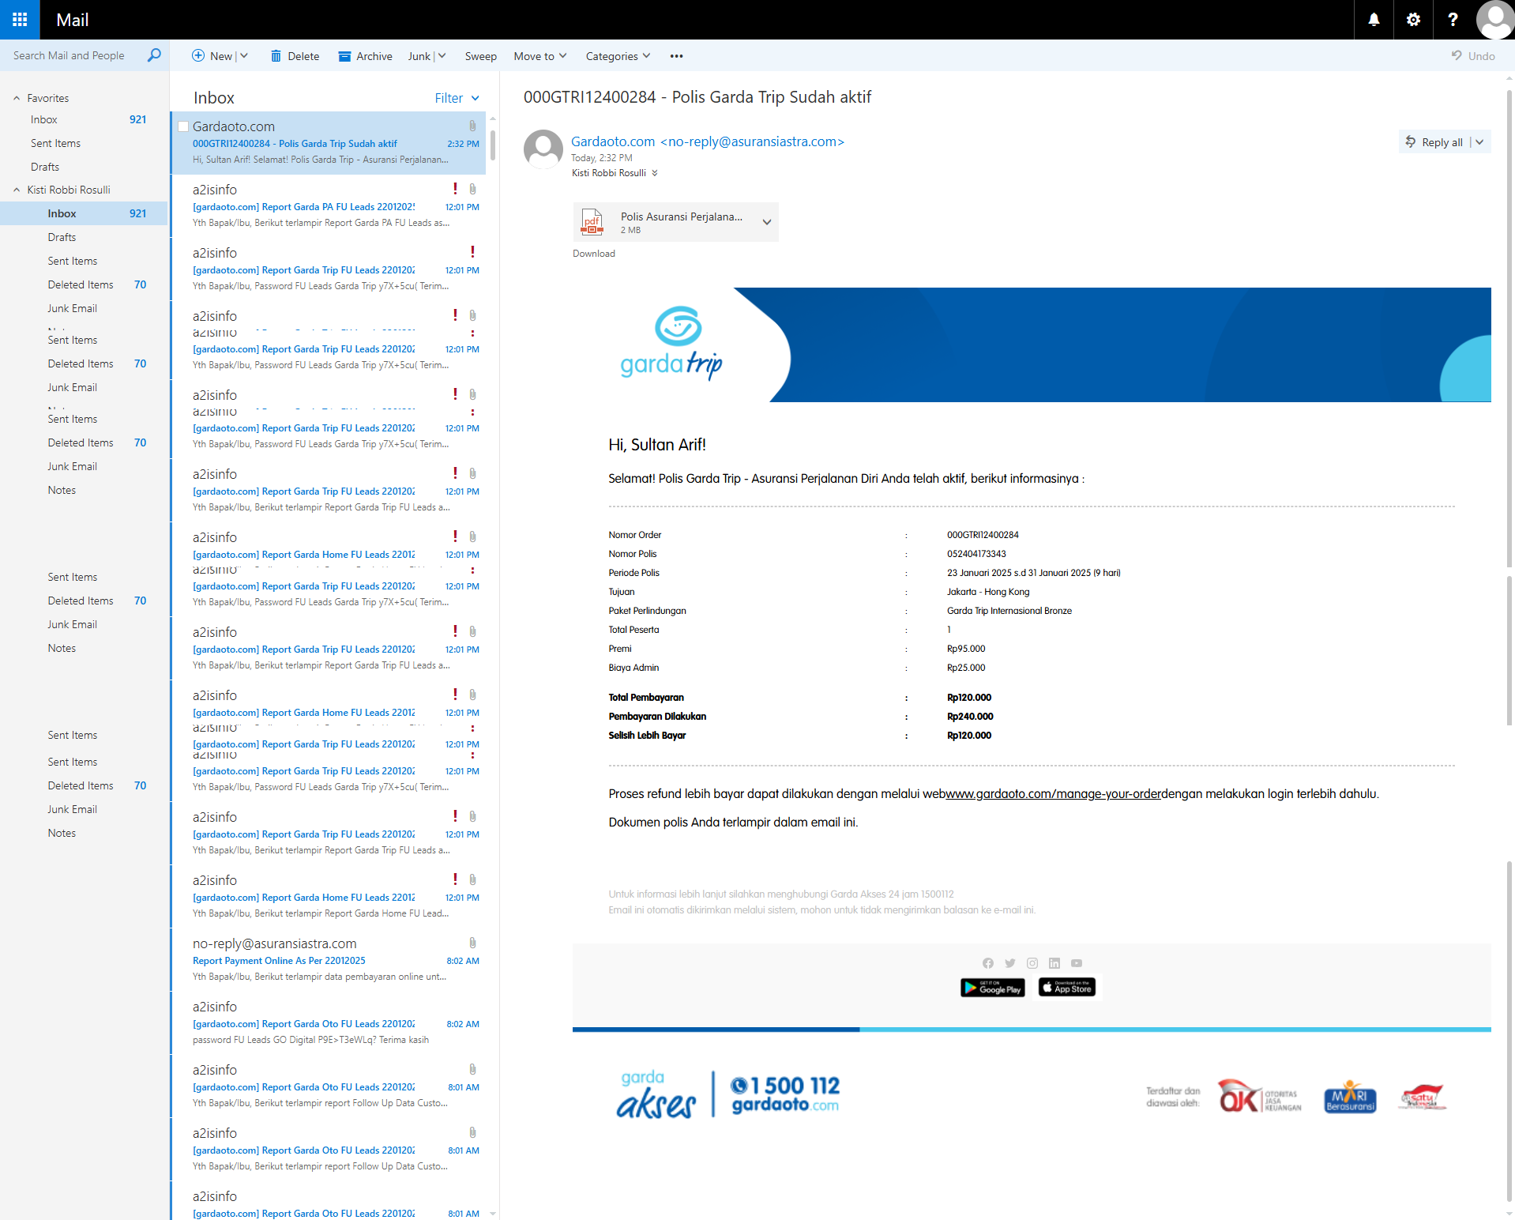Viewport: 1515px width, 1220px height.
Task: Open gardaoto.com manage-your-order link
Action: [x=1053, y=794]
